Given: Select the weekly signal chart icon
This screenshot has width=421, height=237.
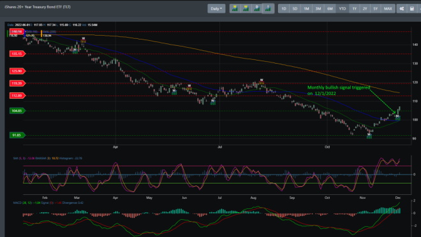Looking at the screenshot, I should (246, 8).
